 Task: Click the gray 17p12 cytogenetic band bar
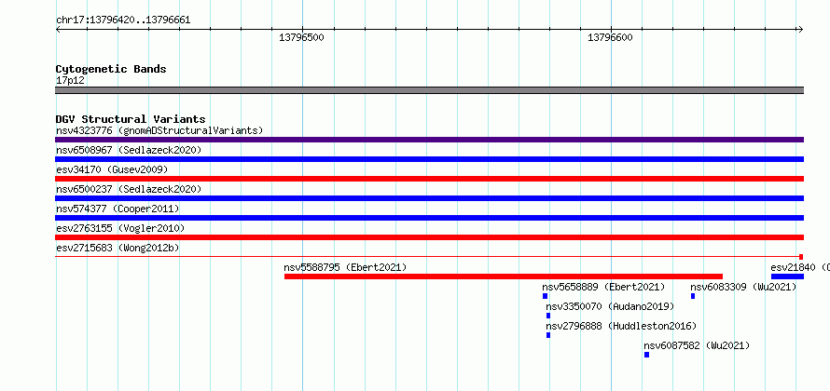point(429,90)
